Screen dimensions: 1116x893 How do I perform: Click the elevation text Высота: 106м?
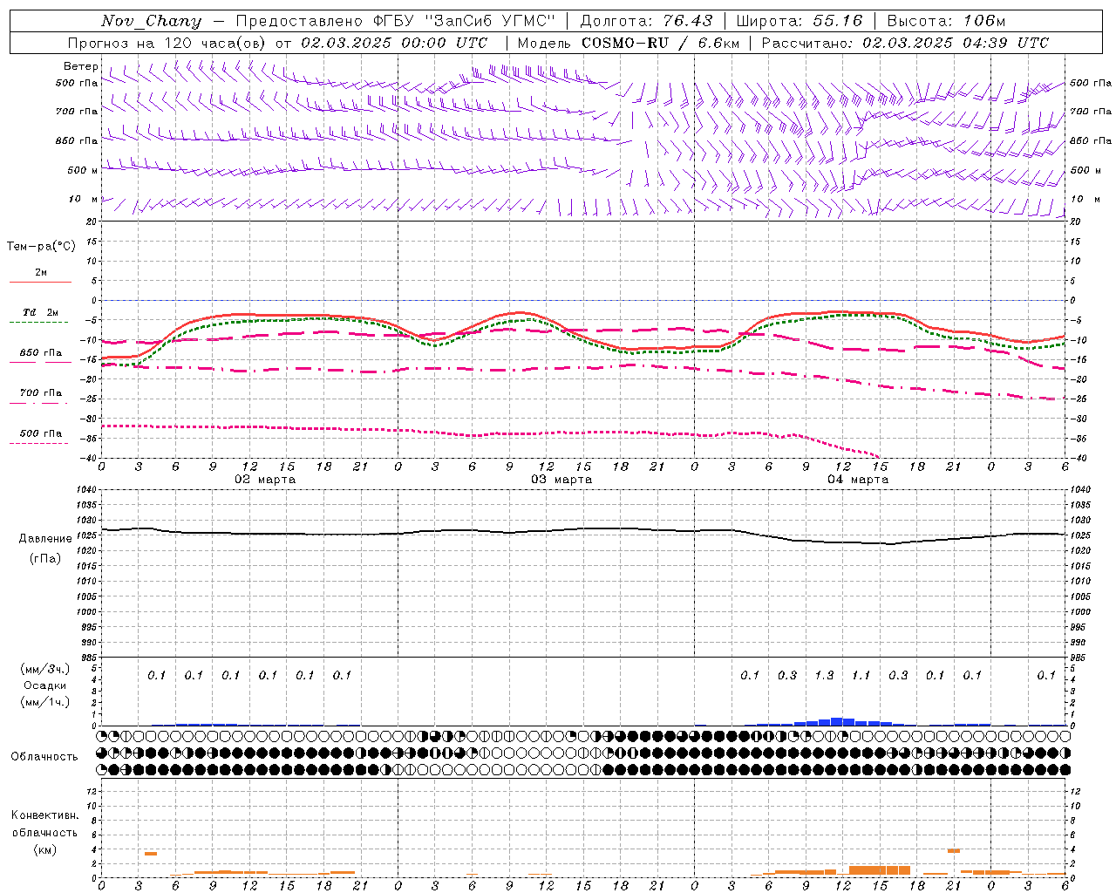coord(946,21)
